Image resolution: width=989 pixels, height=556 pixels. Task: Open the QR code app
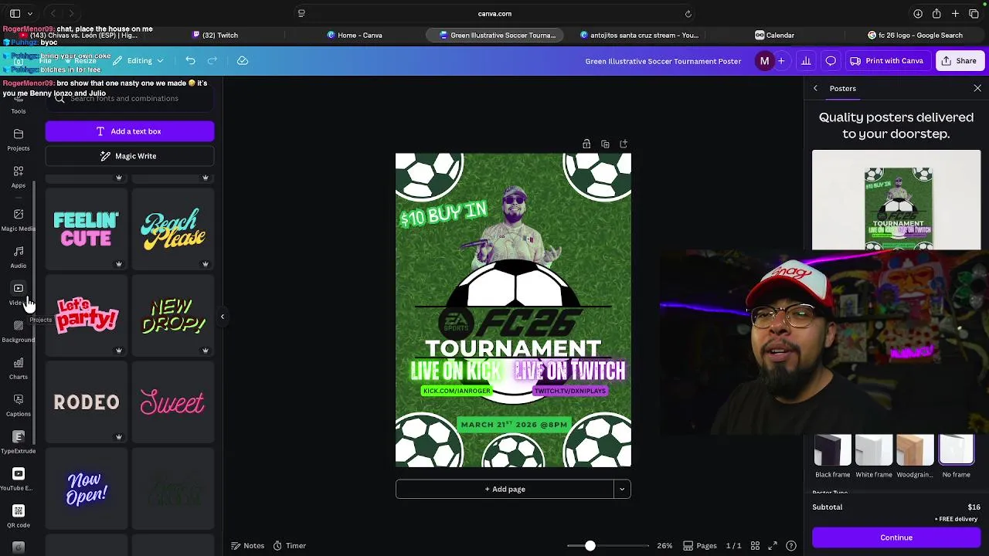pyautogui.click(x=18, y=517)
